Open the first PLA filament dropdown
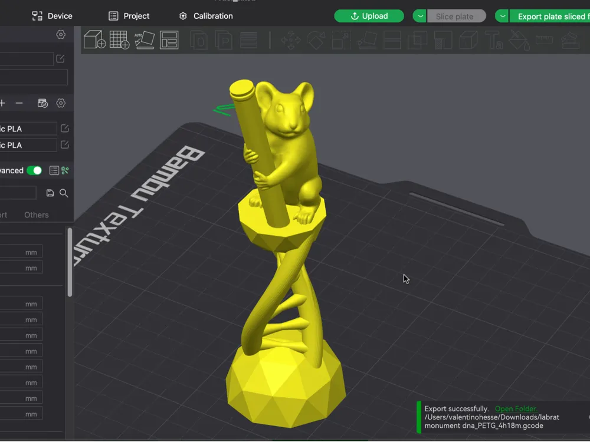This screenshot has width=590, height=442. pyautogui.click(x=28, y=128)
